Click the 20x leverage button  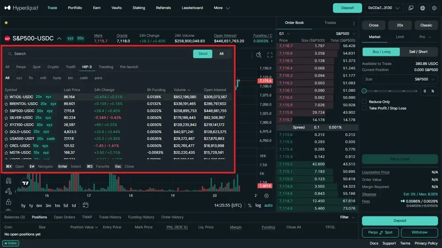coord(400,25)
